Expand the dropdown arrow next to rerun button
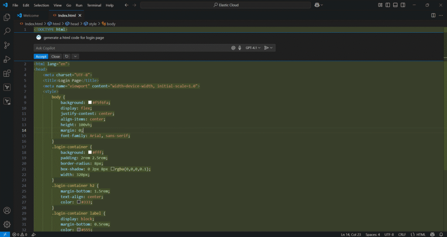Screen dimensions: 447x237 tap(75, 56)
